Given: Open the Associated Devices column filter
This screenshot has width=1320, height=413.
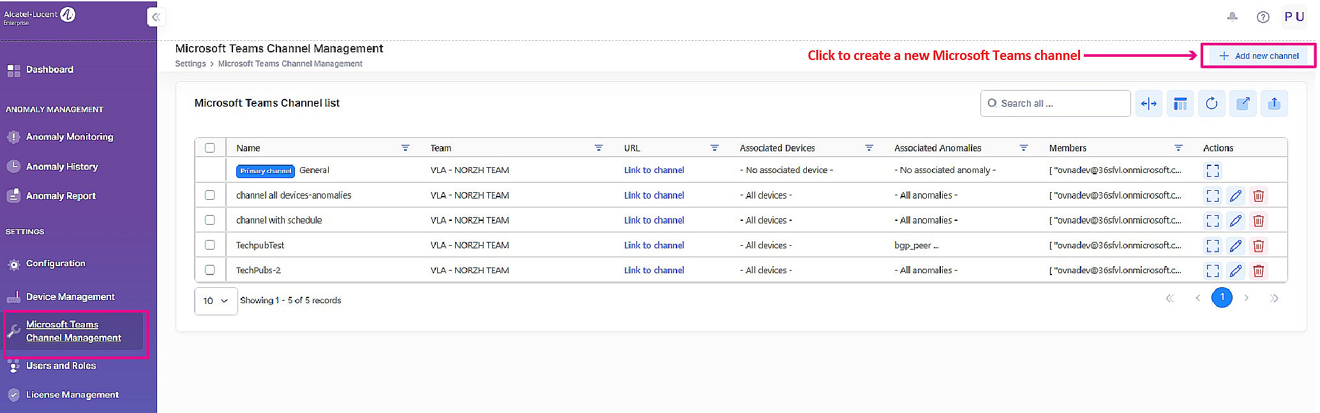Looking at the screenshot, I should pyautogui.click(x=869, y=148).
